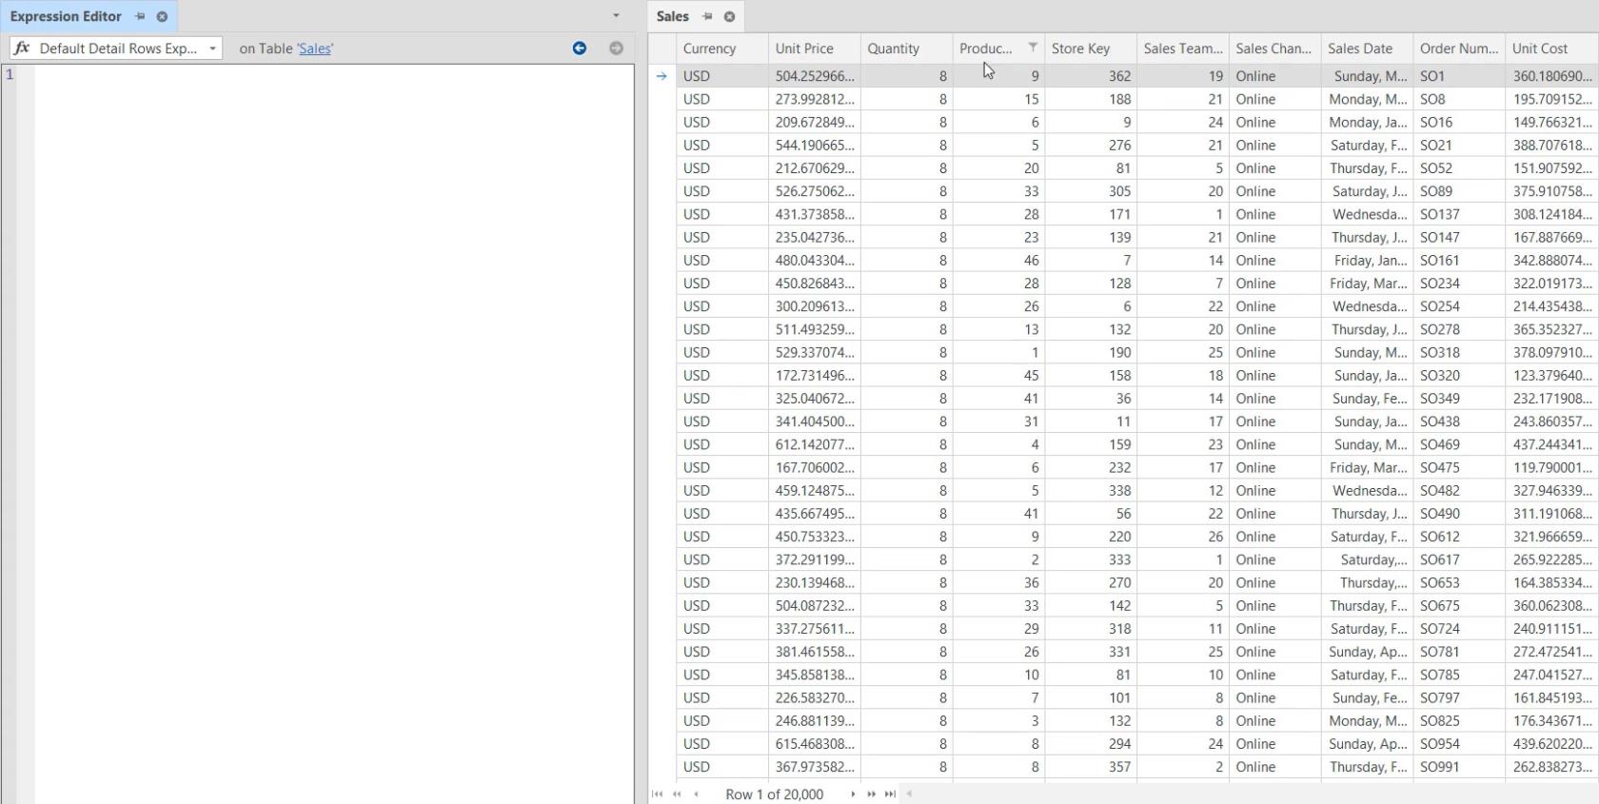Select Order Number cell SO954
The width and height of the screenshot is (1599, 804).
coord(1459,744)
